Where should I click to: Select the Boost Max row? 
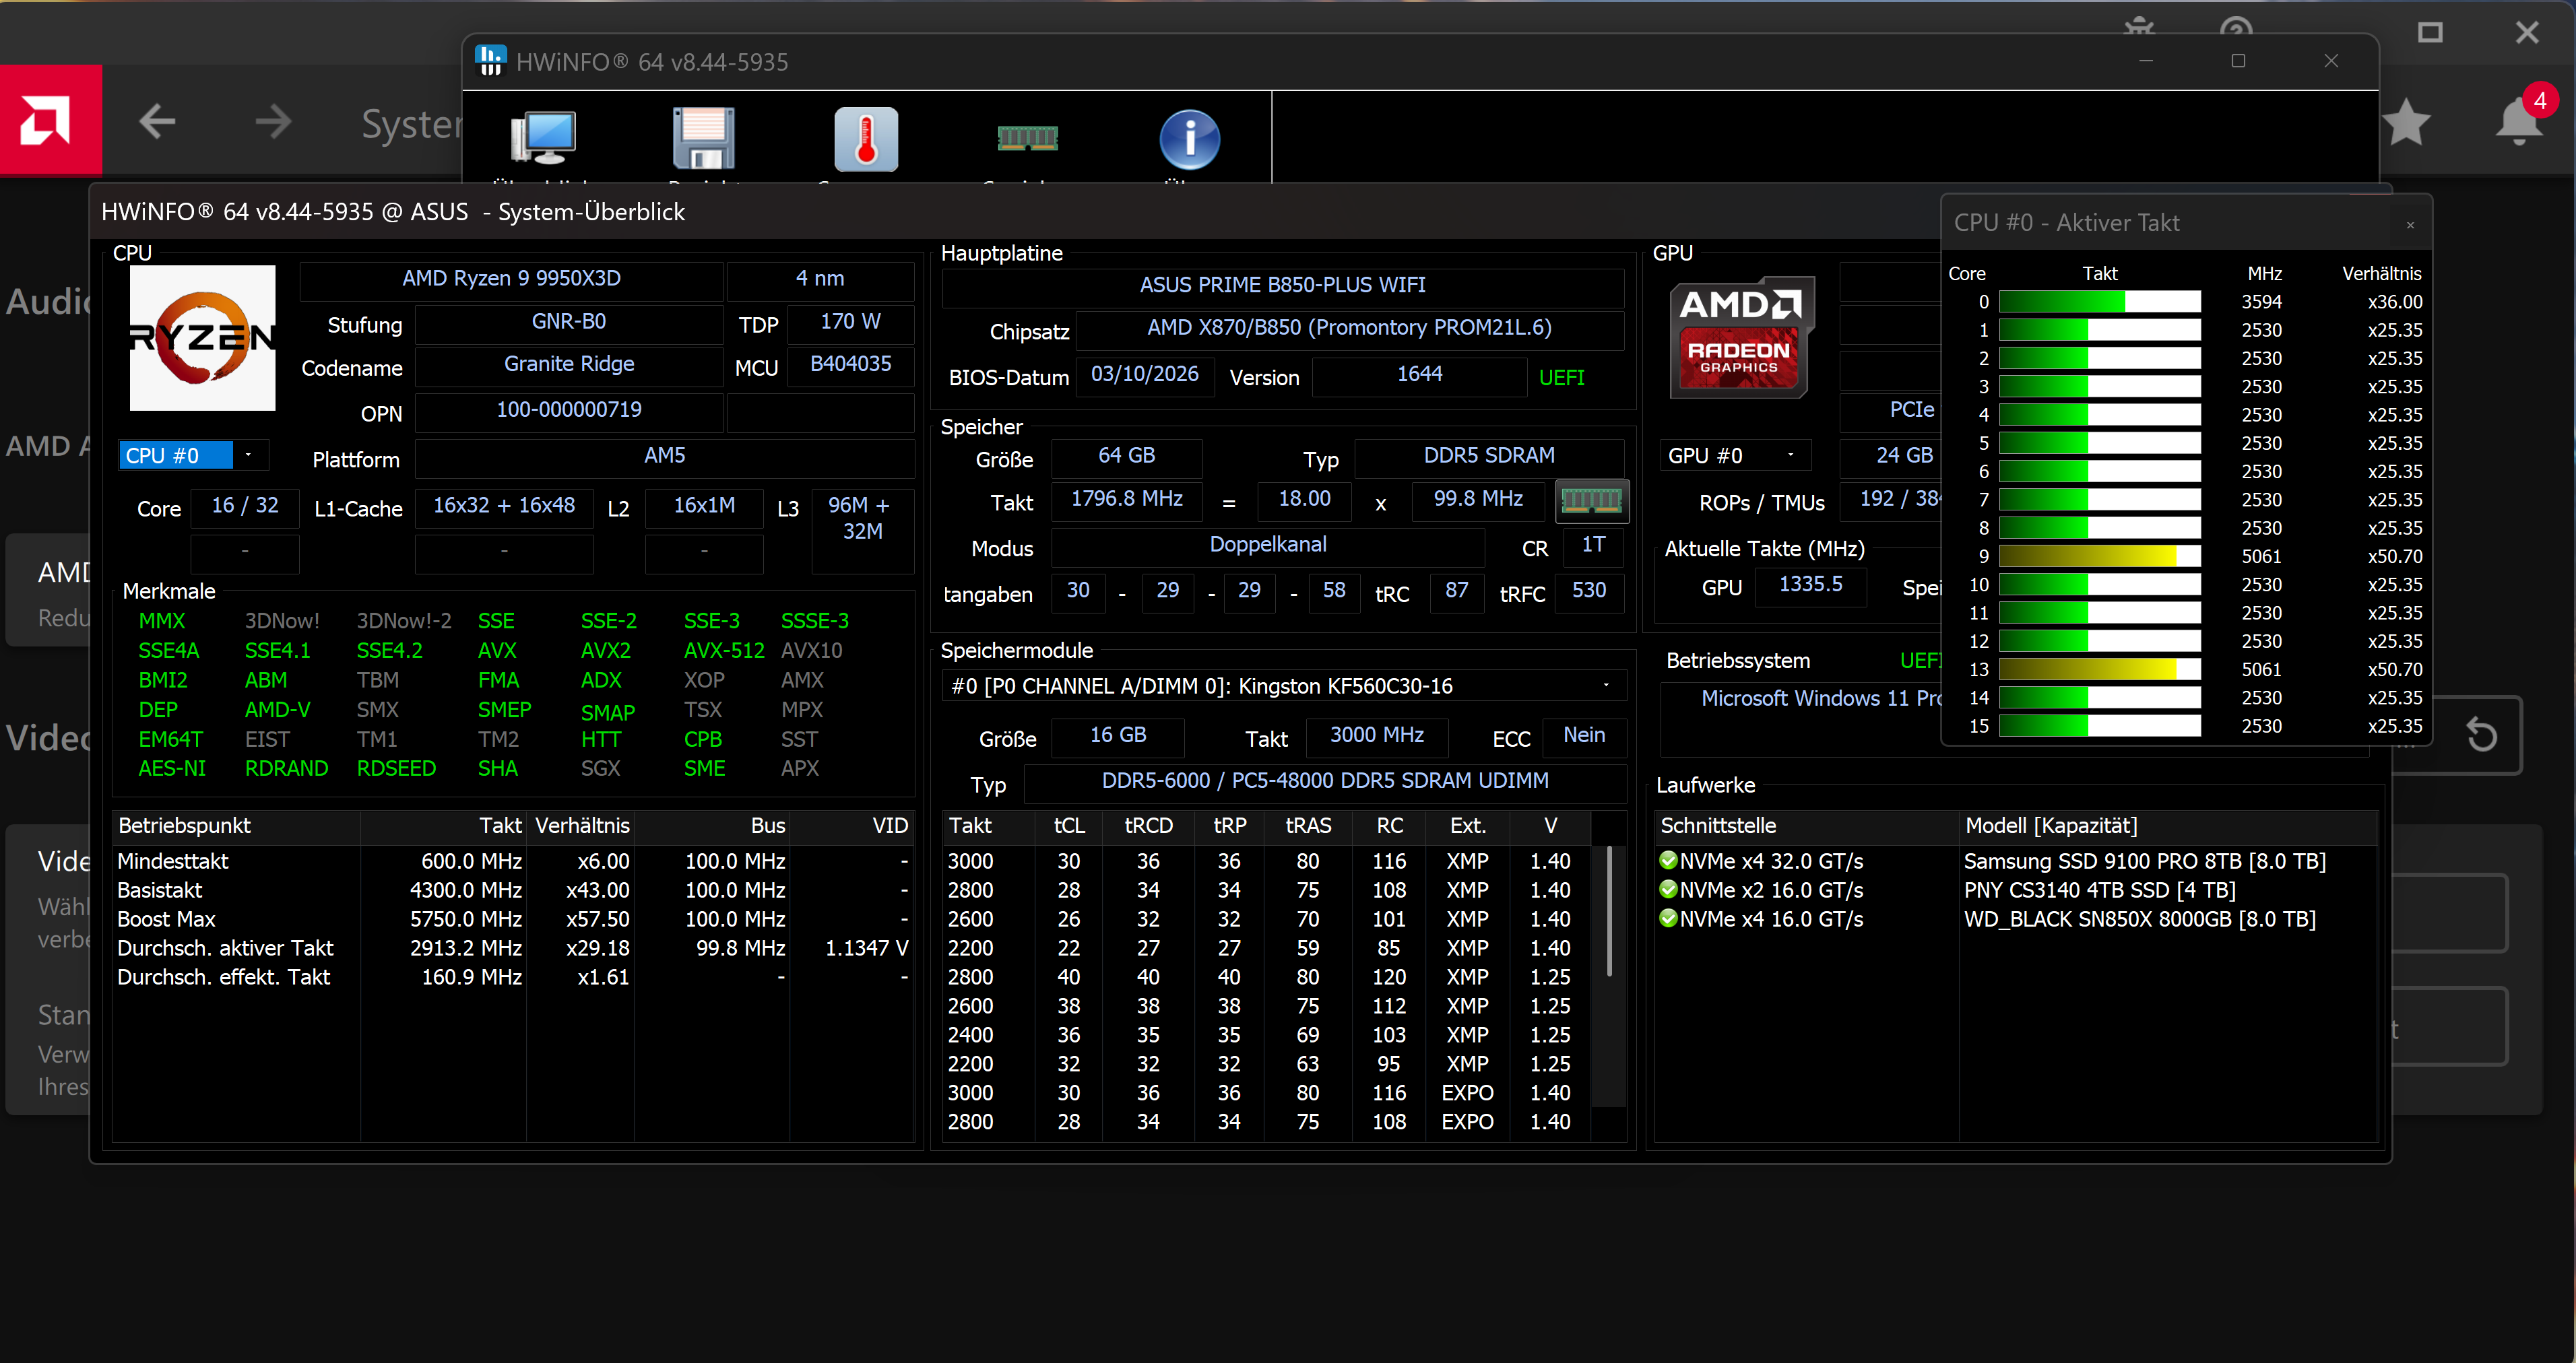pyautogui.click(x=512, y=919)
